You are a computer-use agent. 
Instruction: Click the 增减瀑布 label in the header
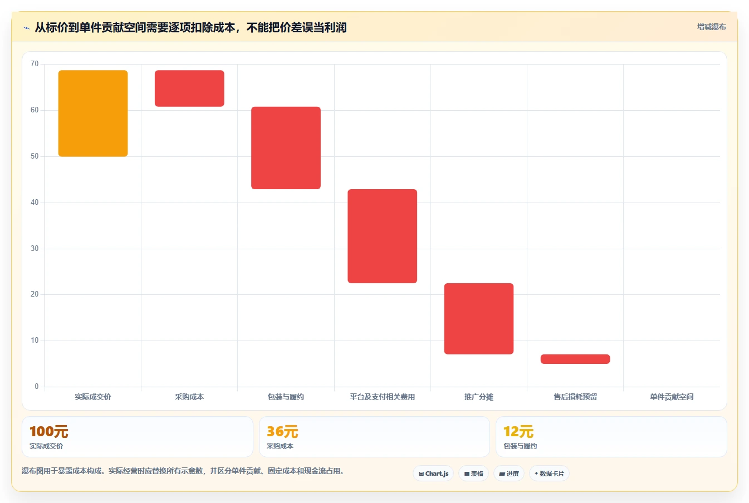point(712,27)
